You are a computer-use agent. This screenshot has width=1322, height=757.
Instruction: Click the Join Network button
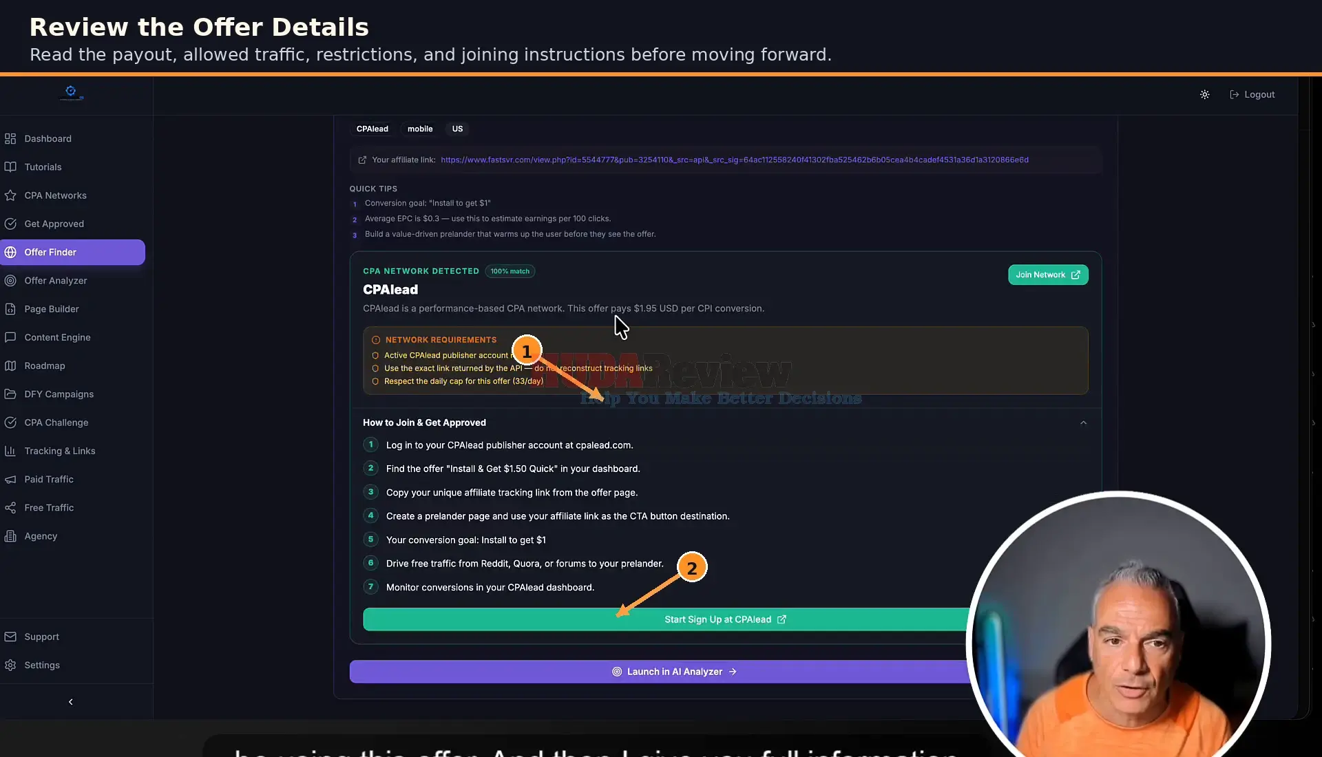tap(1048, 275)
